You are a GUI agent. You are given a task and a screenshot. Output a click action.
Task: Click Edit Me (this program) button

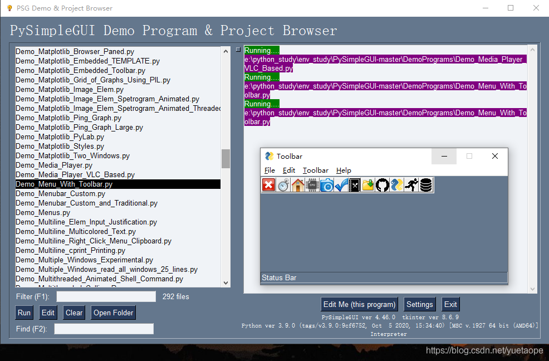[359, 304]
